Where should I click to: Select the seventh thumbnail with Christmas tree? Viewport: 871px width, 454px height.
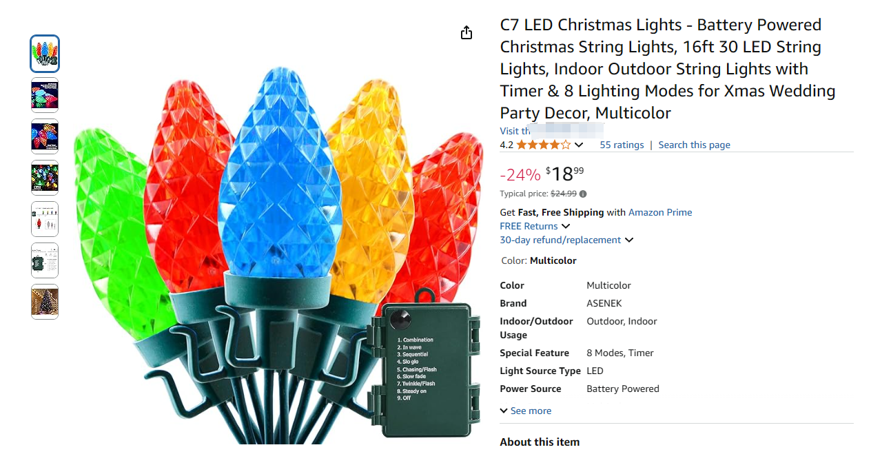click(45, 302)
